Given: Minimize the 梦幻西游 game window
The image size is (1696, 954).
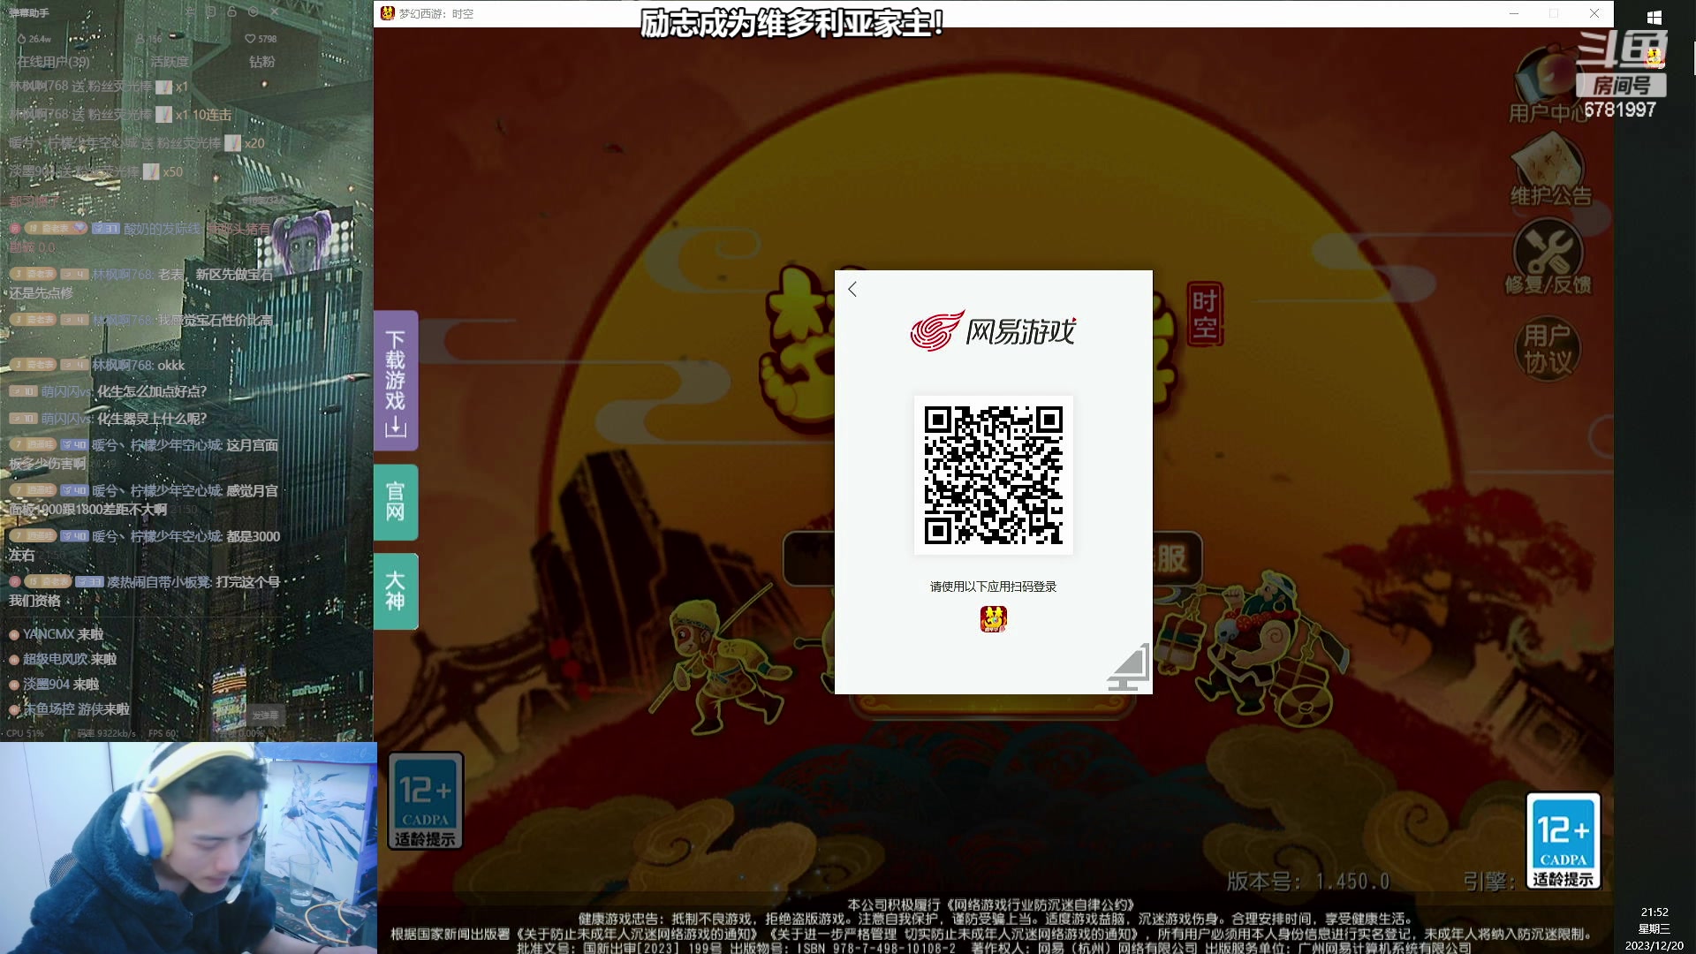Looking at the screenshot, I should click(1513, 13).
